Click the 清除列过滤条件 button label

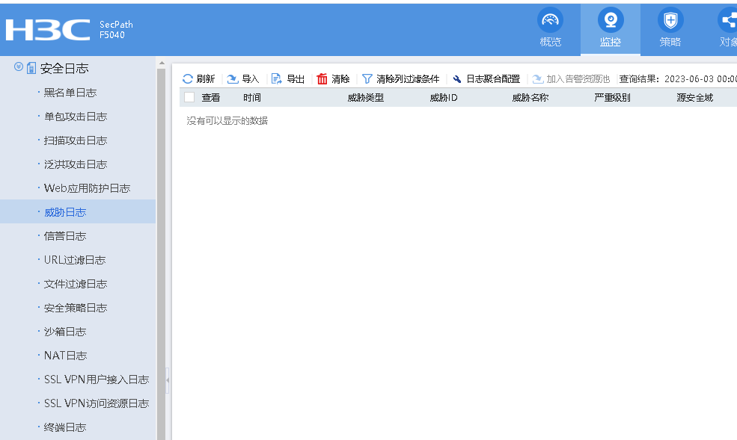point(408,78)
